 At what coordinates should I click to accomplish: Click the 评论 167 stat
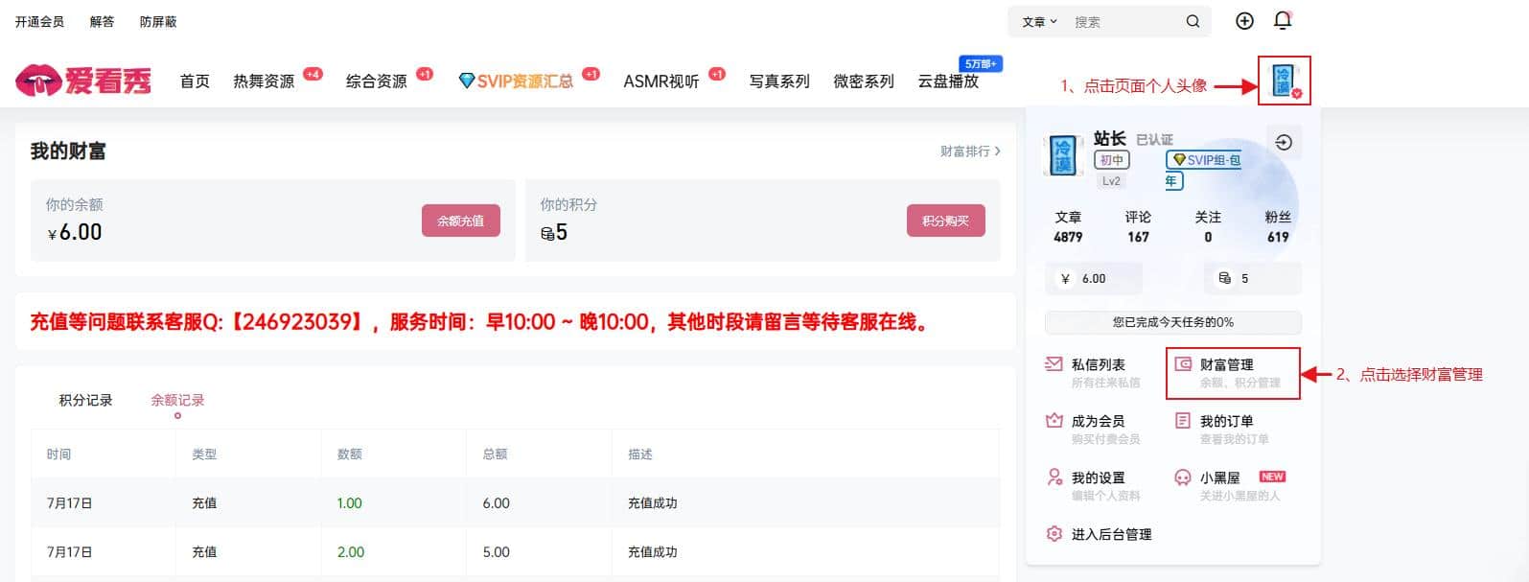(1138, 227)
